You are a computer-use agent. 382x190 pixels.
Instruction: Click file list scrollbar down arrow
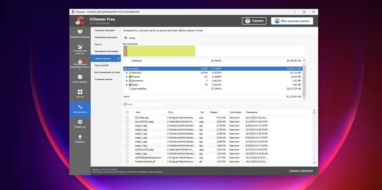[314, 162]
